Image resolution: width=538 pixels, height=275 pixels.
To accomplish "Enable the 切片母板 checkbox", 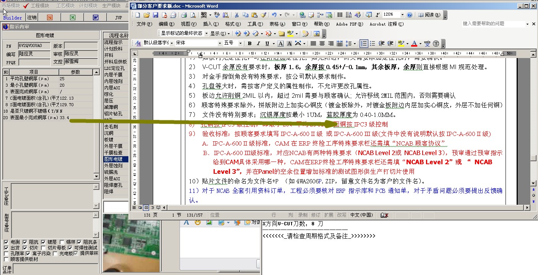I will [x=43, y=248].
